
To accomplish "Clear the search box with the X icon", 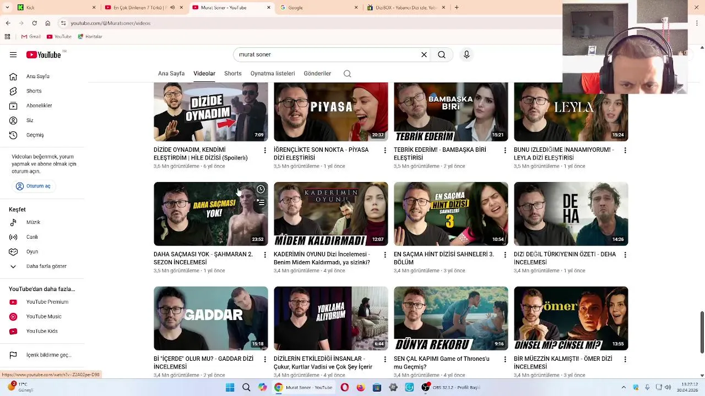I will pos(424,54).
